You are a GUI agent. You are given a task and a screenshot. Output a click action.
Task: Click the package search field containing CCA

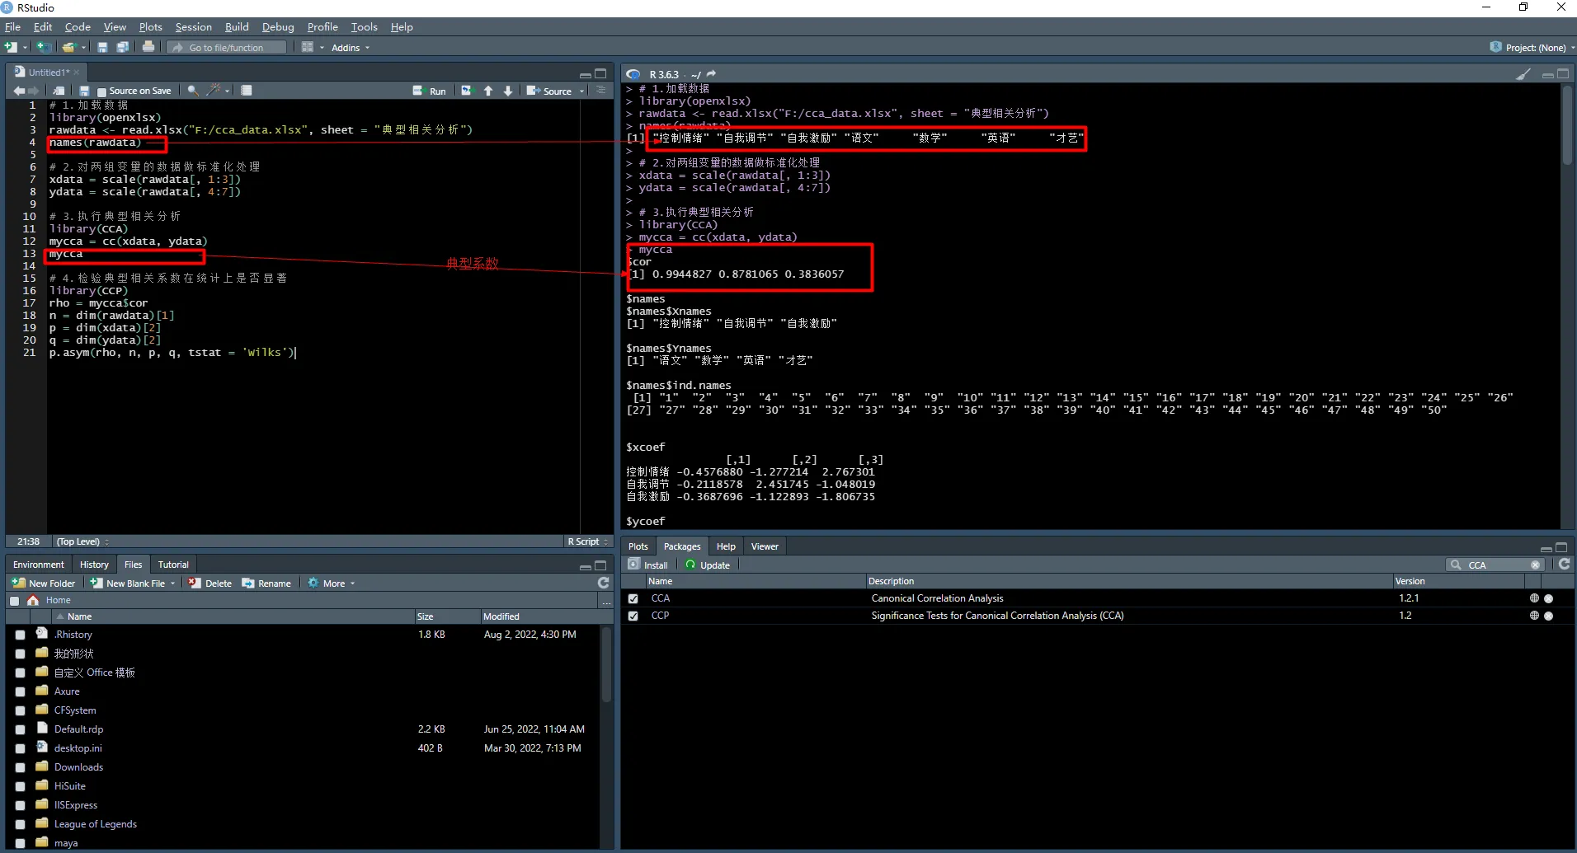pos(1495,565)
